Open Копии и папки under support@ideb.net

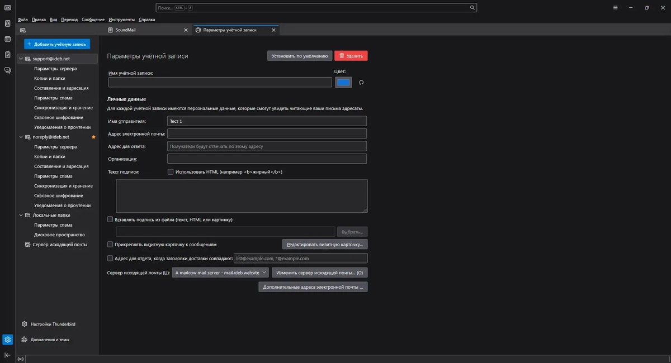(50, 78)
